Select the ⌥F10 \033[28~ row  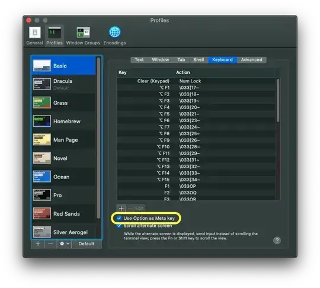(x=196, y=146)
